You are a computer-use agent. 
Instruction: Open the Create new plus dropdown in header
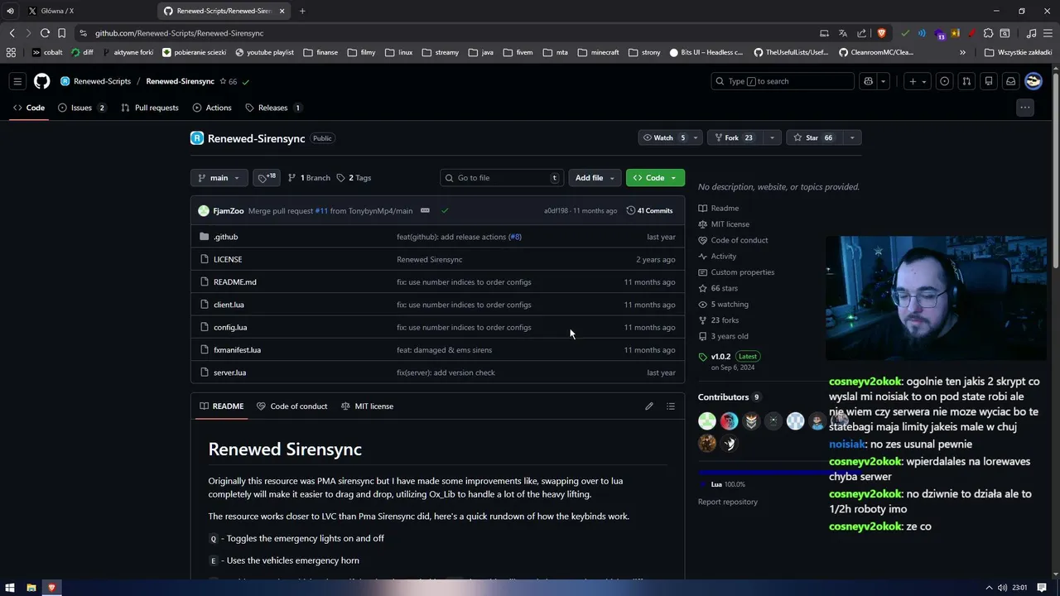[917, 81]
